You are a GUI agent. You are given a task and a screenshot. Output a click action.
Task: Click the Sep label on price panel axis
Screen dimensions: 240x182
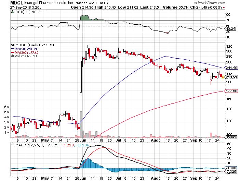194,140
